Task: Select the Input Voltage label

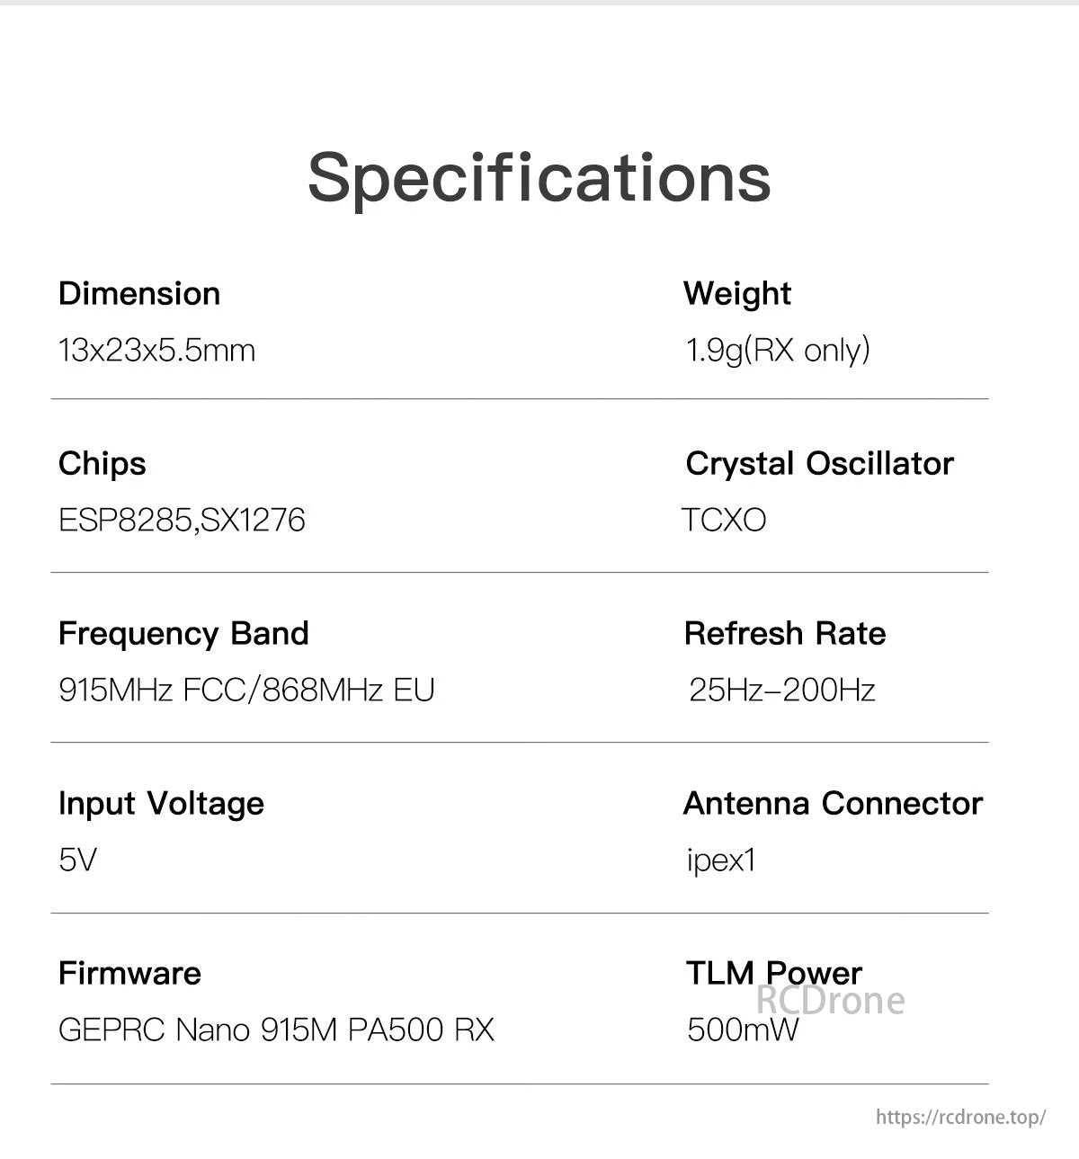Action: [161, 804]
